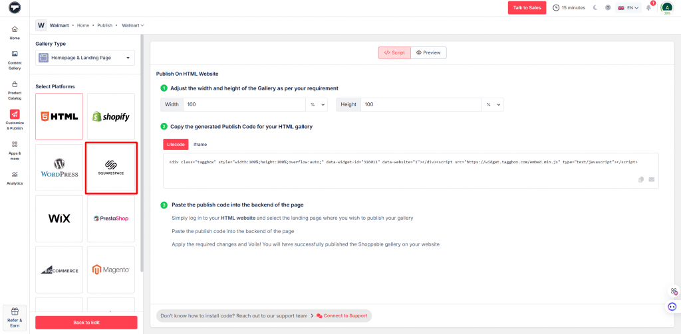The height and width of the screenshot is (334, 681).
Task: Expand the Gallery Type dropdown
Action: click(85, 58)
